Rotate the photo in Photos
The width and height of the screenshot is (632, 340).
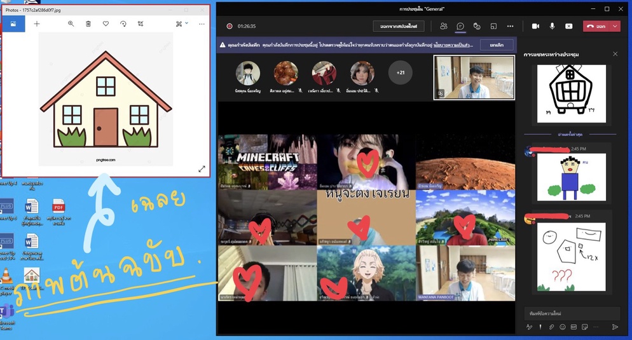[123, 24]
